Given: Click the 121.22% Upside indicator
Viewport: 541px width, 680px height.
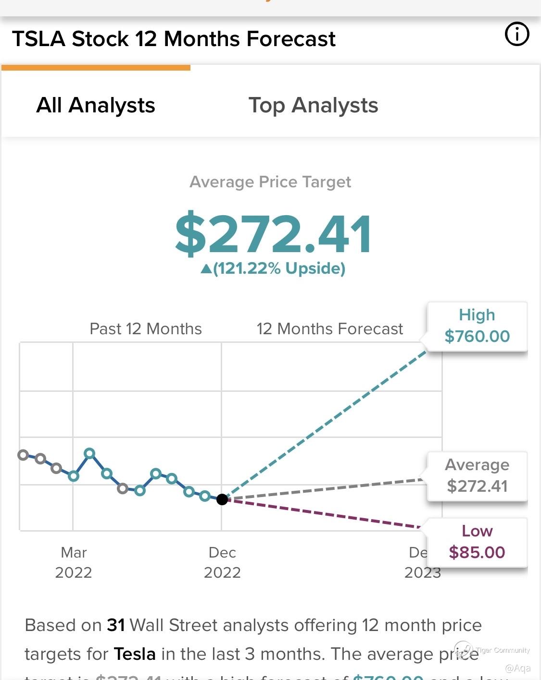Looking at the screenshot, I should pyautogui.click(x=273, y=268).
